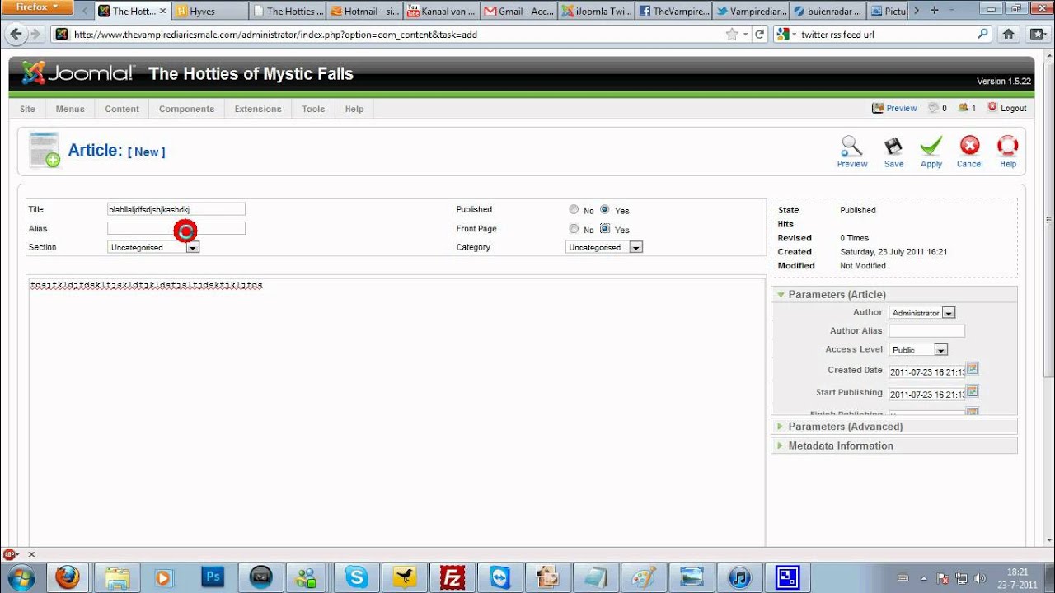Image resolution: width=1055 pixels, height=593 pixels.
Task: Expand the Metadata Information panel
Action: coord(894,446)
